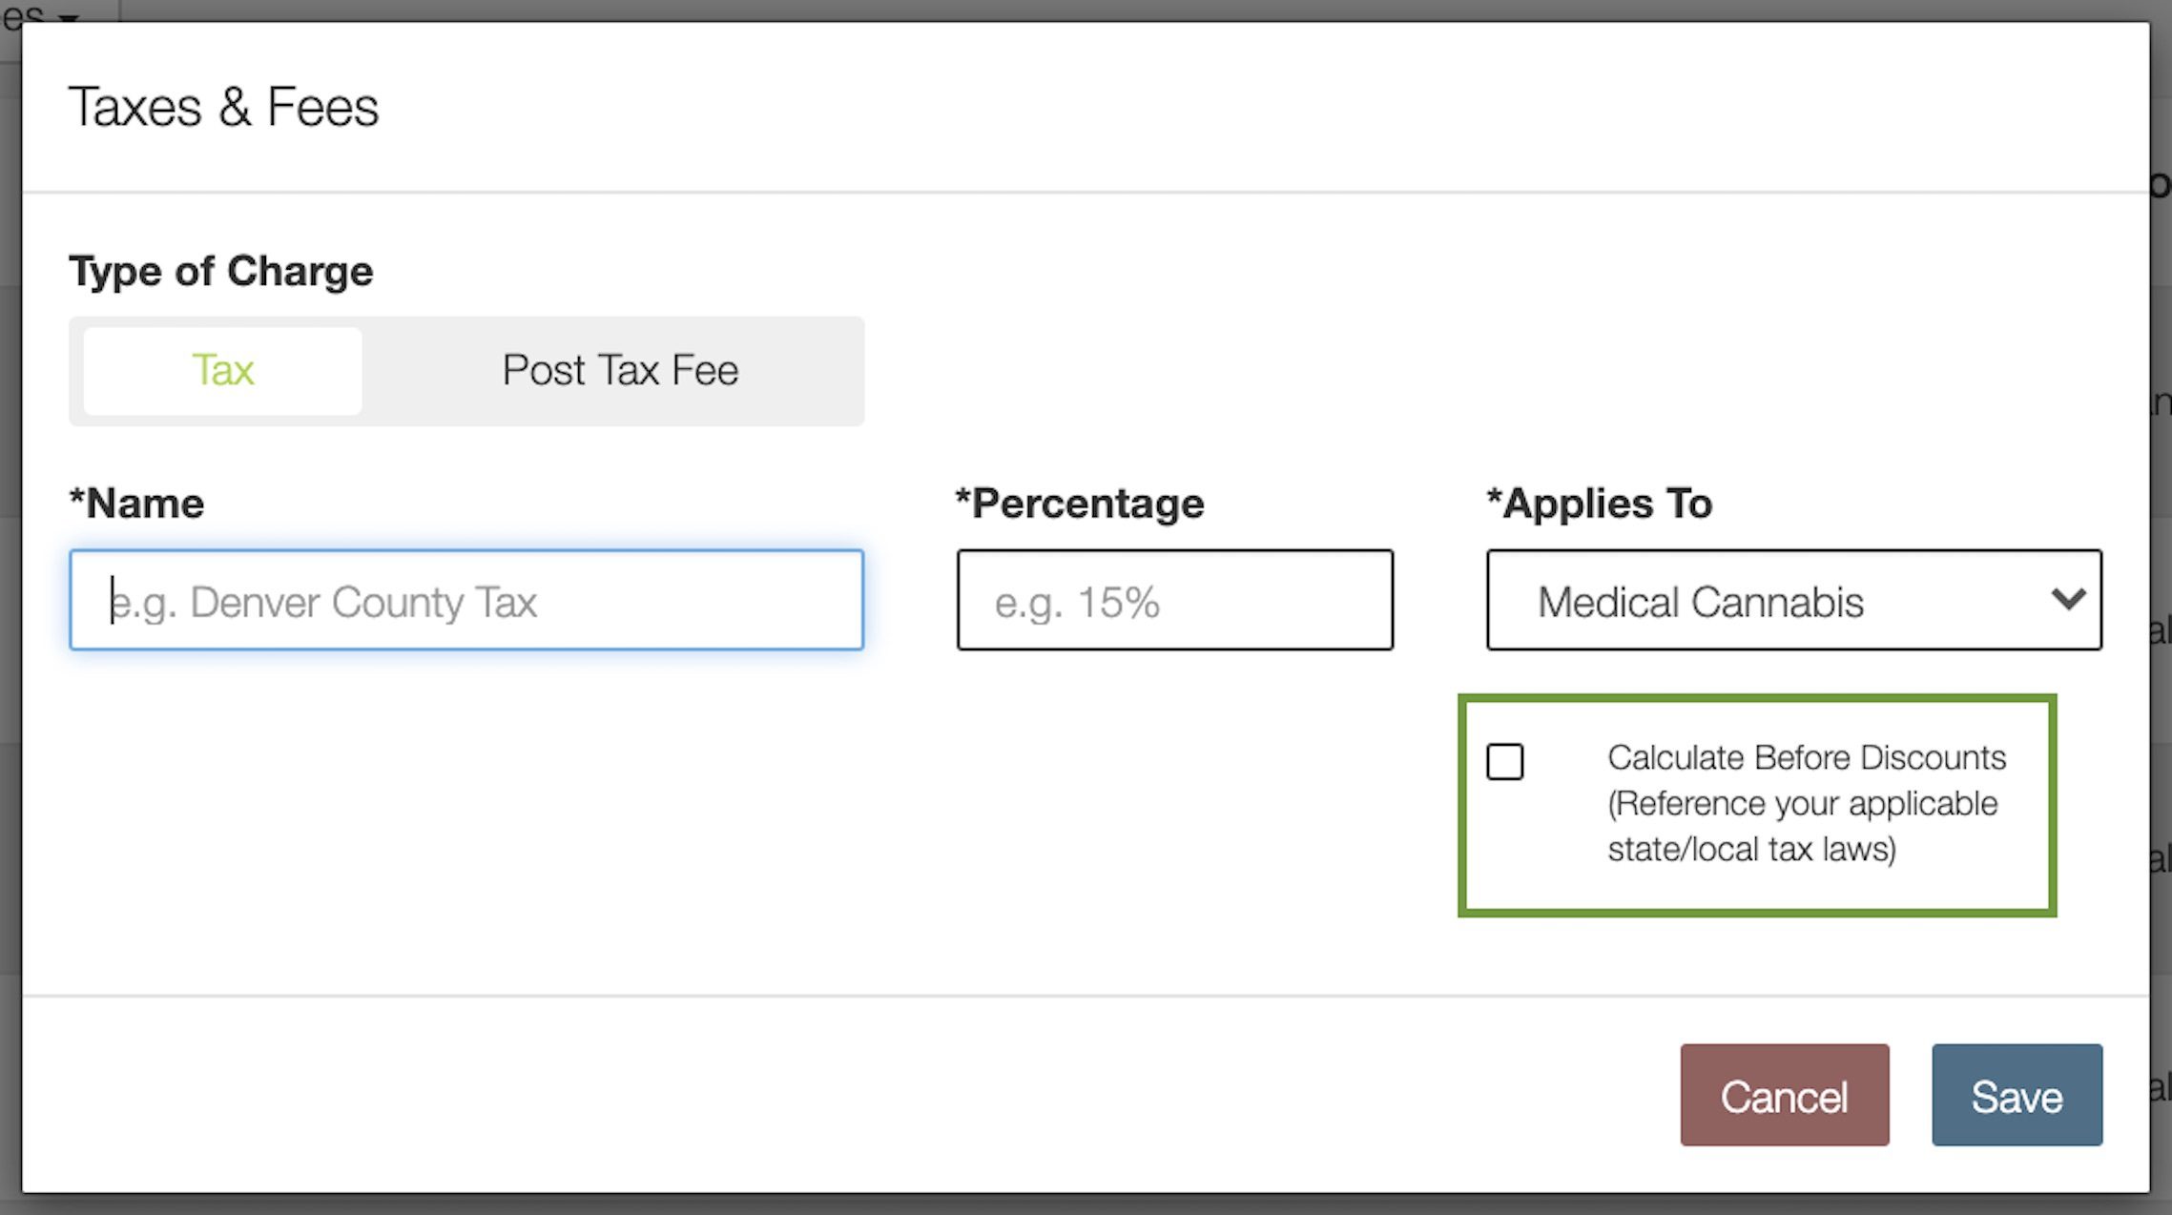Click the 'e.g. Denver County Tax' placeholder

coord(324,603)
